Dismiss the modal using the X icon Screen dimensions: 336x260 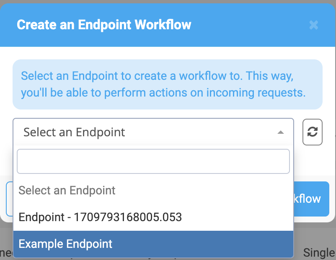(x=313, y=25)
